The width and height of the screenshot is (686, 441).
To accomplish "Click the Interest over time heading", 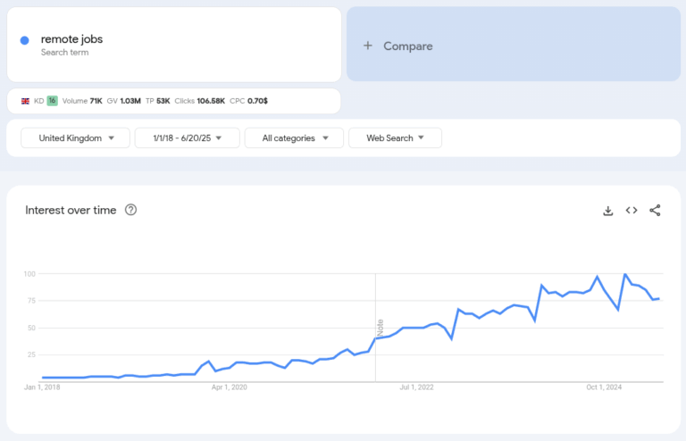I will tap(71, 210).
